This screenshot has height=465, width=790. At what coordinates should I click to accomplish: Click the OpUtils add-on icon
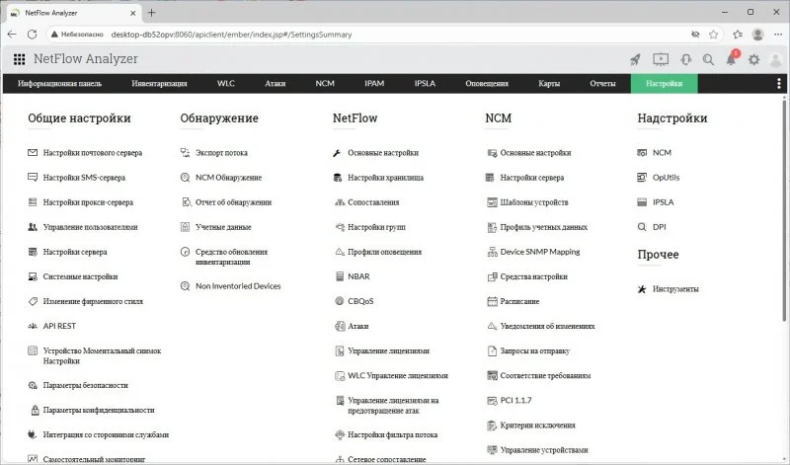click(x=642, y=177)
